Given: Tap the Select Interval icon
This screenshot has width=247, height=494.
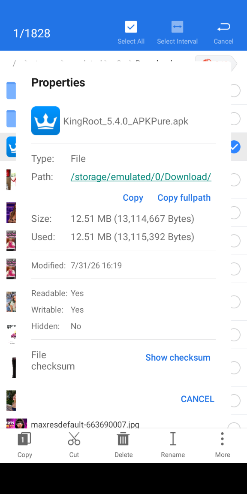Looking at the screenshot, I should [x=177, y=27].
